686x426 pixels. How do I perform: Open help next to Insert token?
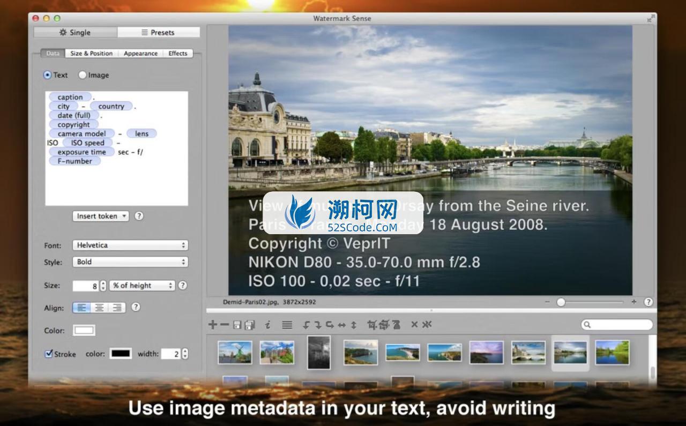tap(139, 216)
